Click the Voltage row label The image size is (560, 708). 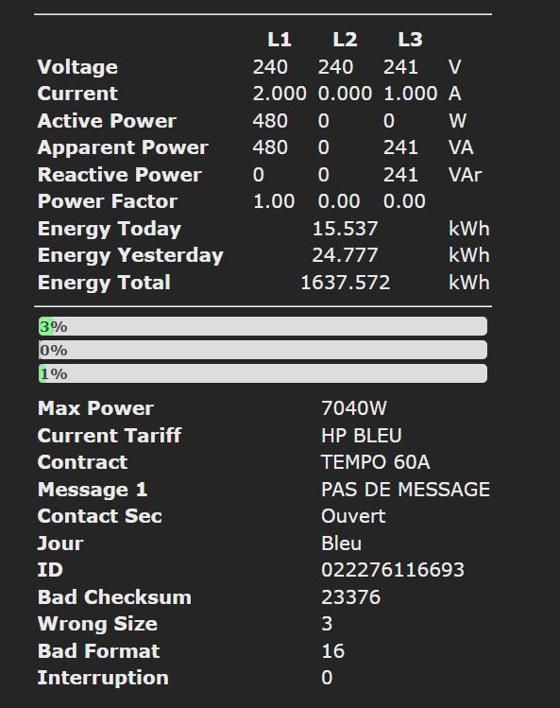pos(77,67)
